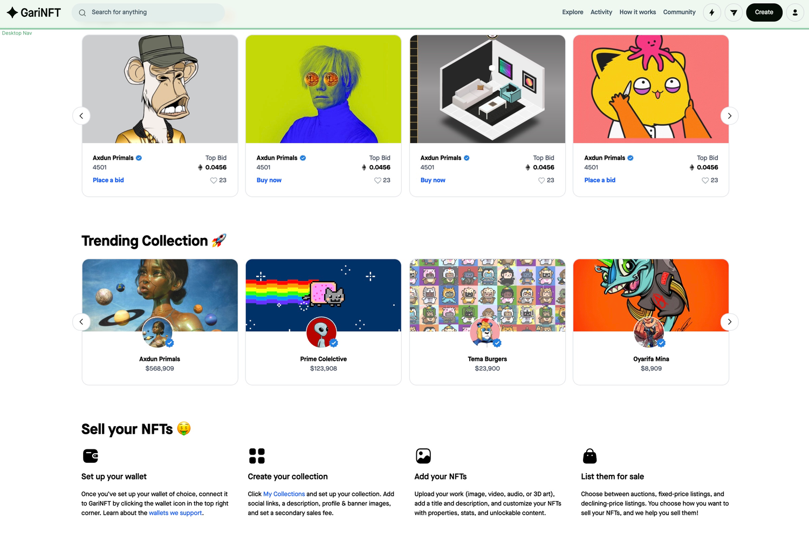Viewport: 809px width, 540px height.
Task: Open the Community nav link
Action: pos(679,12)
